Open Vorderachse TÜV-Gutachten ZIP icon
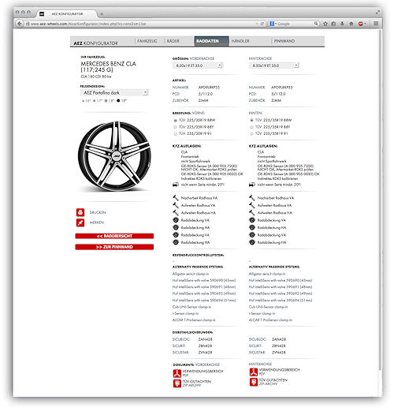394x411 pixels. (177, 383)
